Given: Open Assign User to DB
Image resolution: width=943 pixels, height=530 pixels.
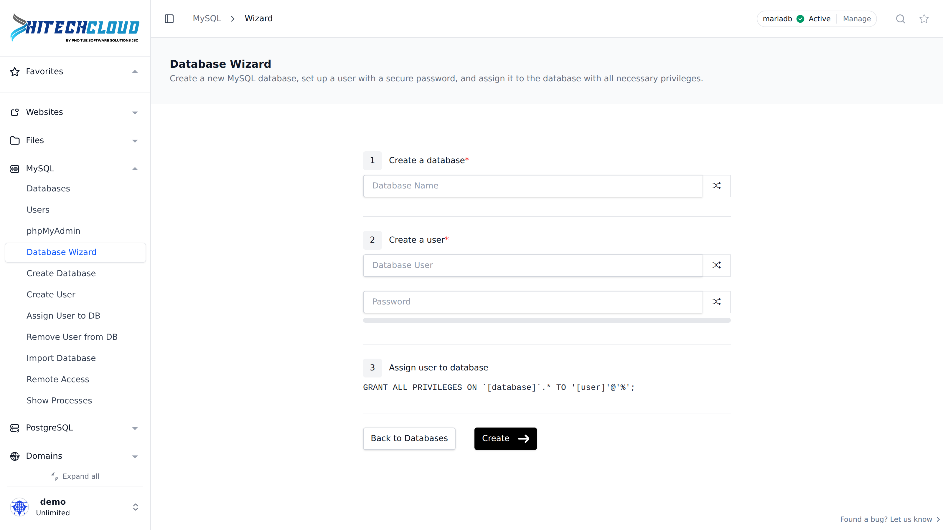Looking at the screenshot, I should [x=63, y=316].
